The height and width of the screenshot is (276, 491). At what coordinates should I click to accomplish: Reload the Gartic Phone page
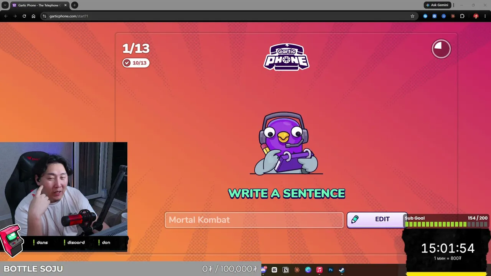[24, 16]
